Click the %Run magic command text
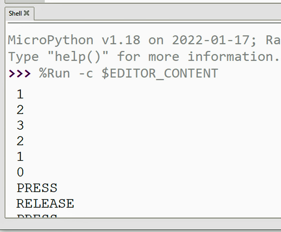Image resolution: width=281 pixels, height=232 pixels. click(x=55, y=73)
